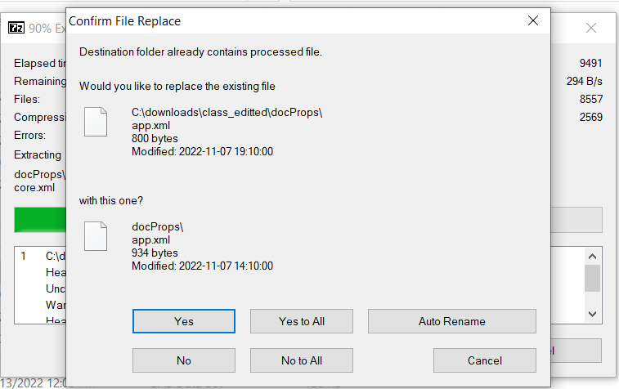The image size is (619, 389).
Task: Click the green extraction progress bar
Action: [39, 220]
